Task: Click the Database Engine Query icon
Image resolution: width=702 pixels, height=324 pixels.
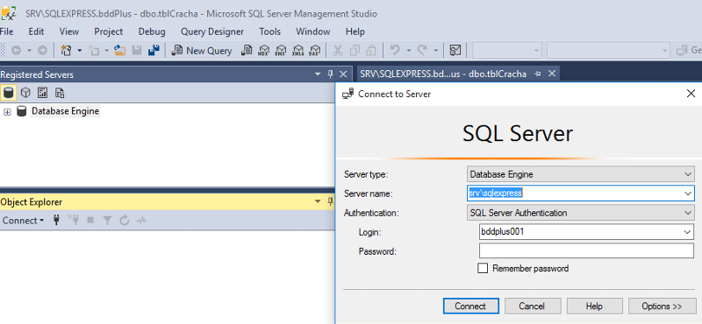Action: tap(247, 51)
